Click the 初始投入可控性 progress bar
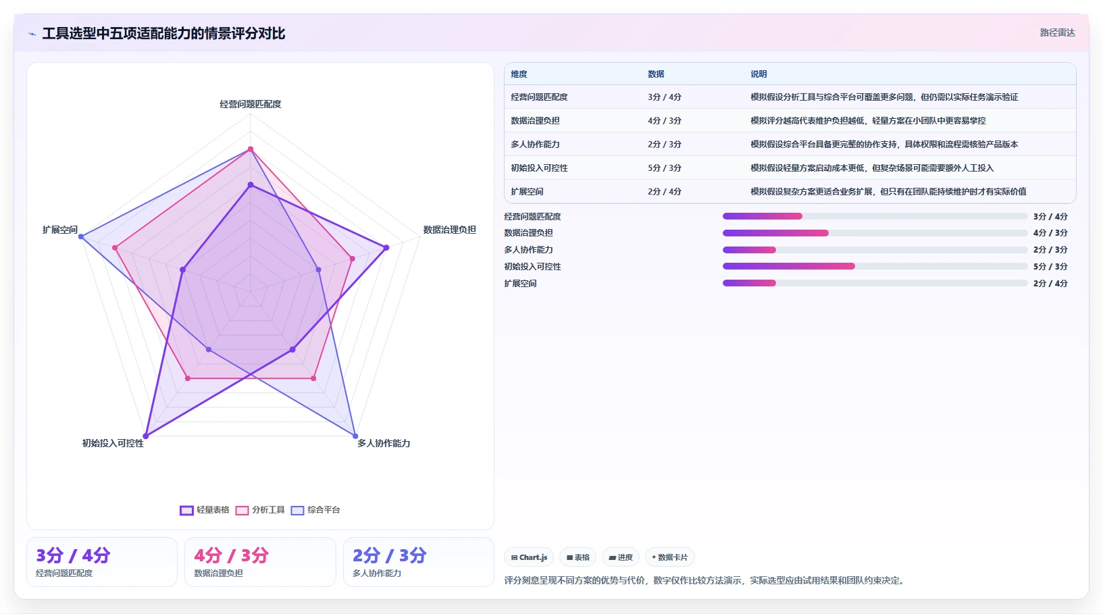1103x614 pixels. pos(875,266)
